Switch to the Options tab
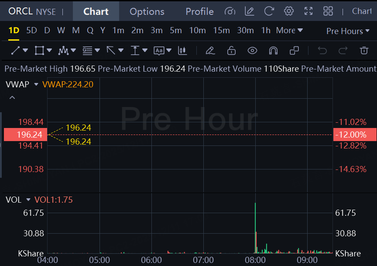 147,11
